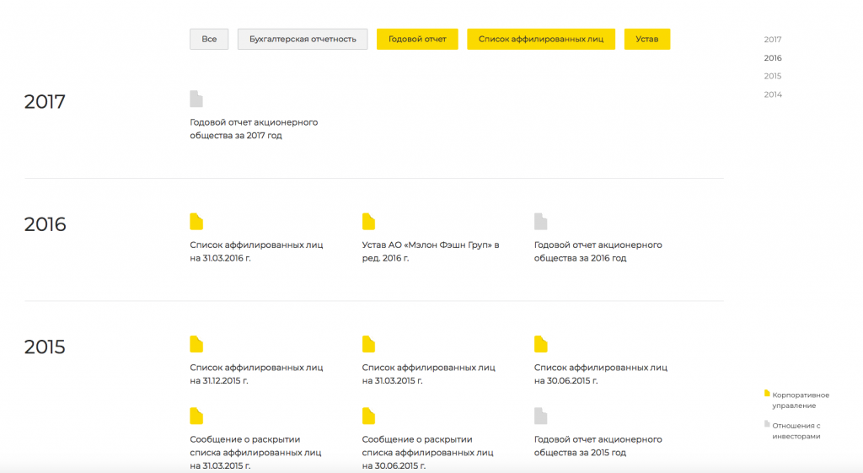The width and height of the screenshot is (863, 473).
Task: Jump to 2017 in year navigation
Action: tap(773, 40)
